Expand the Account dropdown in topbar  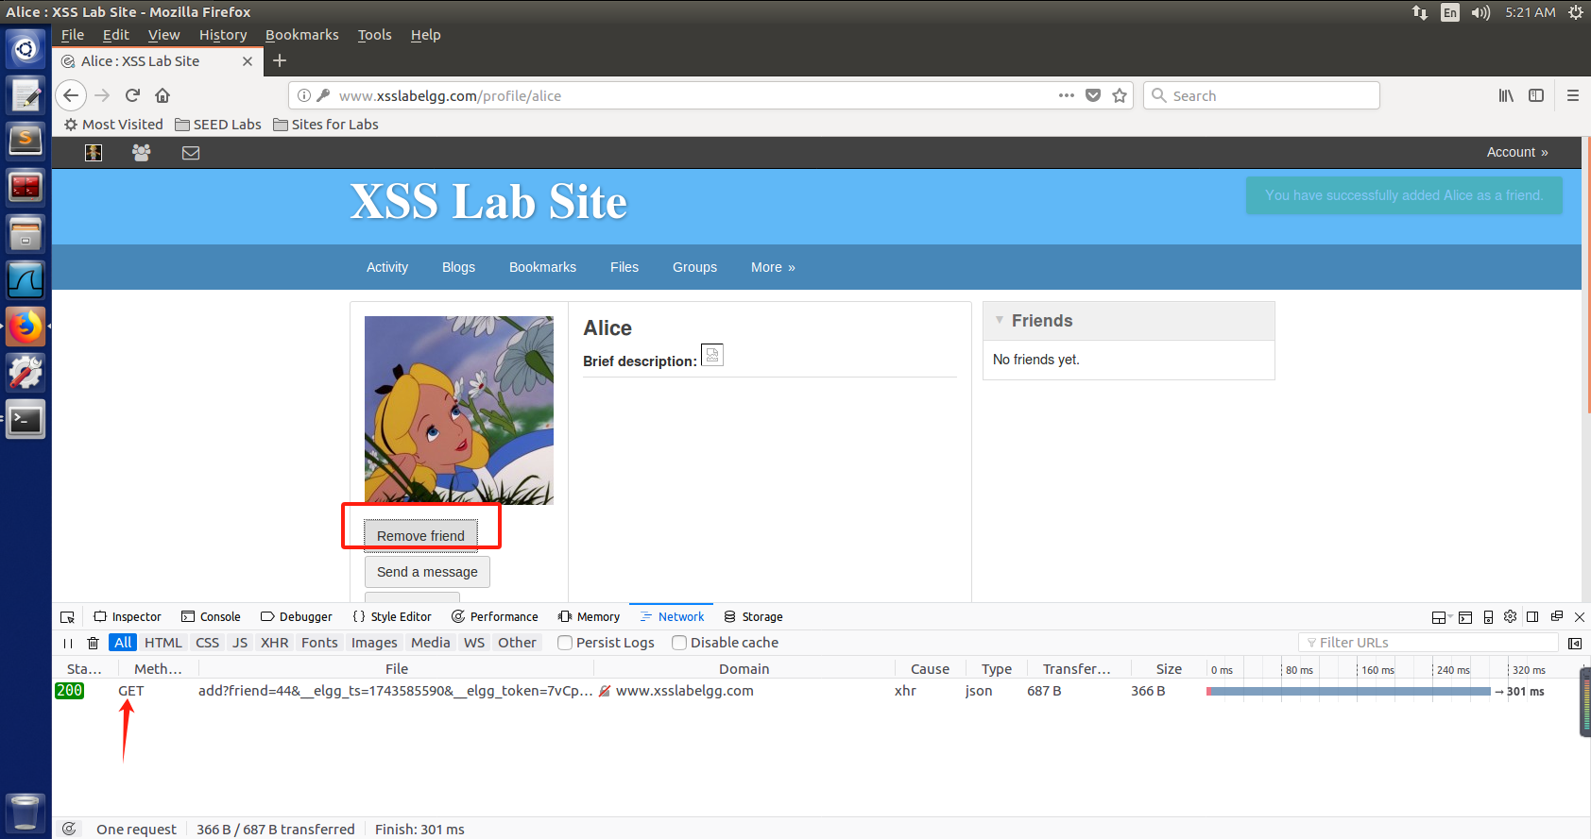point(1517,152)
